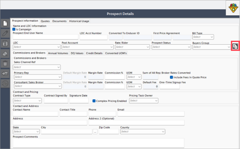Enable Complex Pricing Enabled checkbox
The width and height of the screenshot is (240, 149).
[94, 101]
